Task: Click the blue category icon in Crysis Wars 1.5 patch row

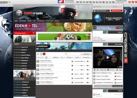Action: point(72,66)
